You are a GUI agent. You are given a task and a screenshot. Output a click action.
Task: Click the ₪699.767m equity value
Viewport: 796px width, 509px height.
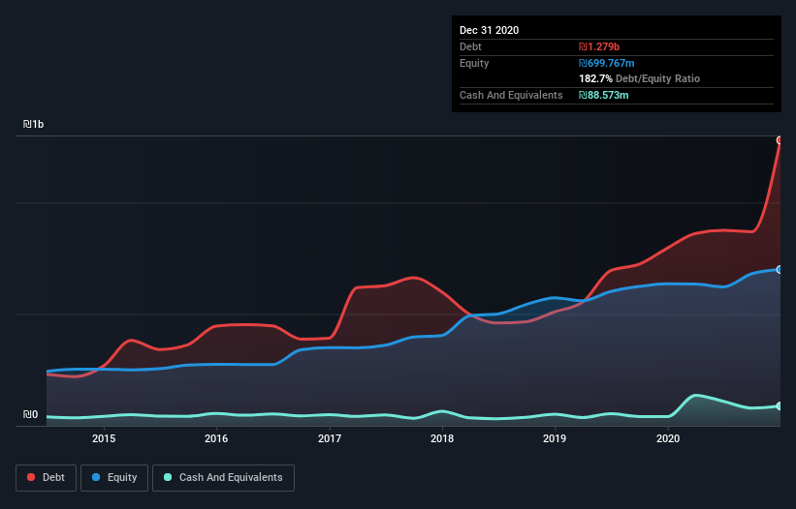(607, 63)
